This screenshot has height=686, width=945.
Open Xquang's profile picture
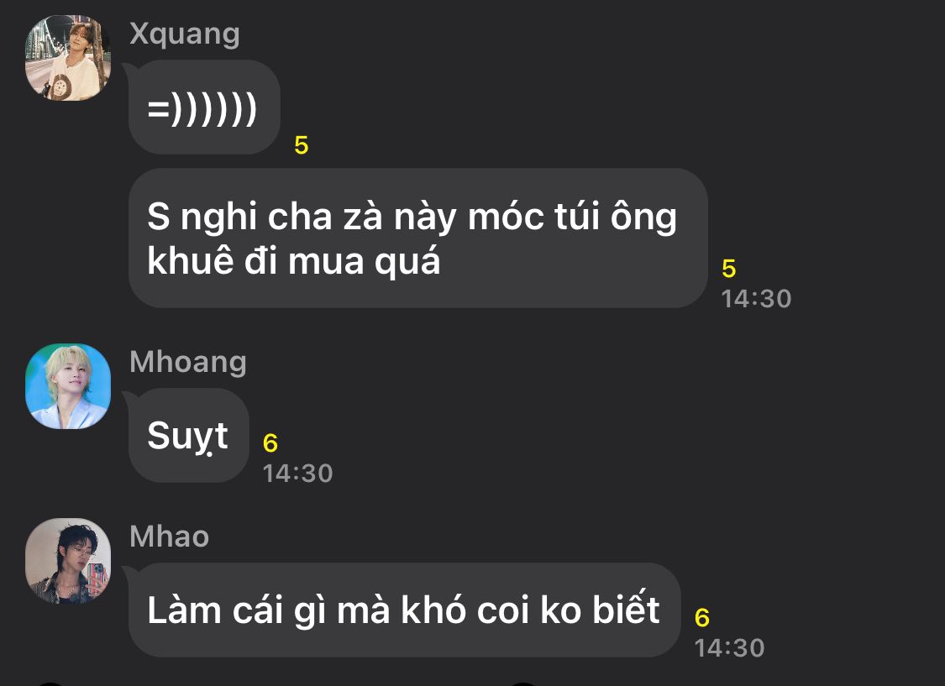point(68,58)
